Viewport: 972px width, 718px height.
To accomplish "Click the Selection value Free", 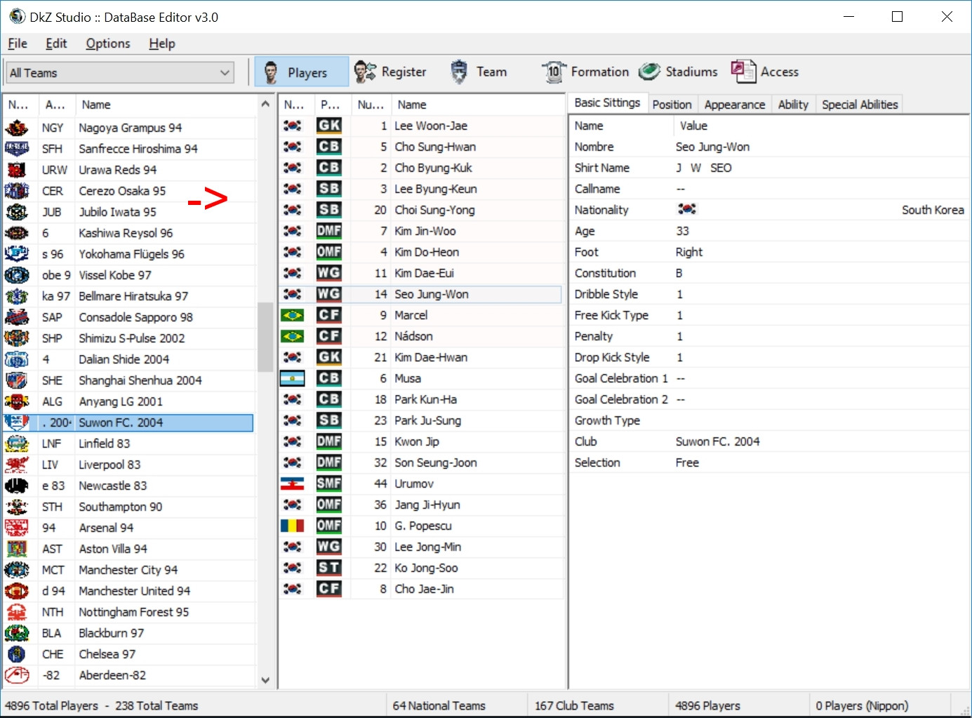I will (x=687, y=463).
